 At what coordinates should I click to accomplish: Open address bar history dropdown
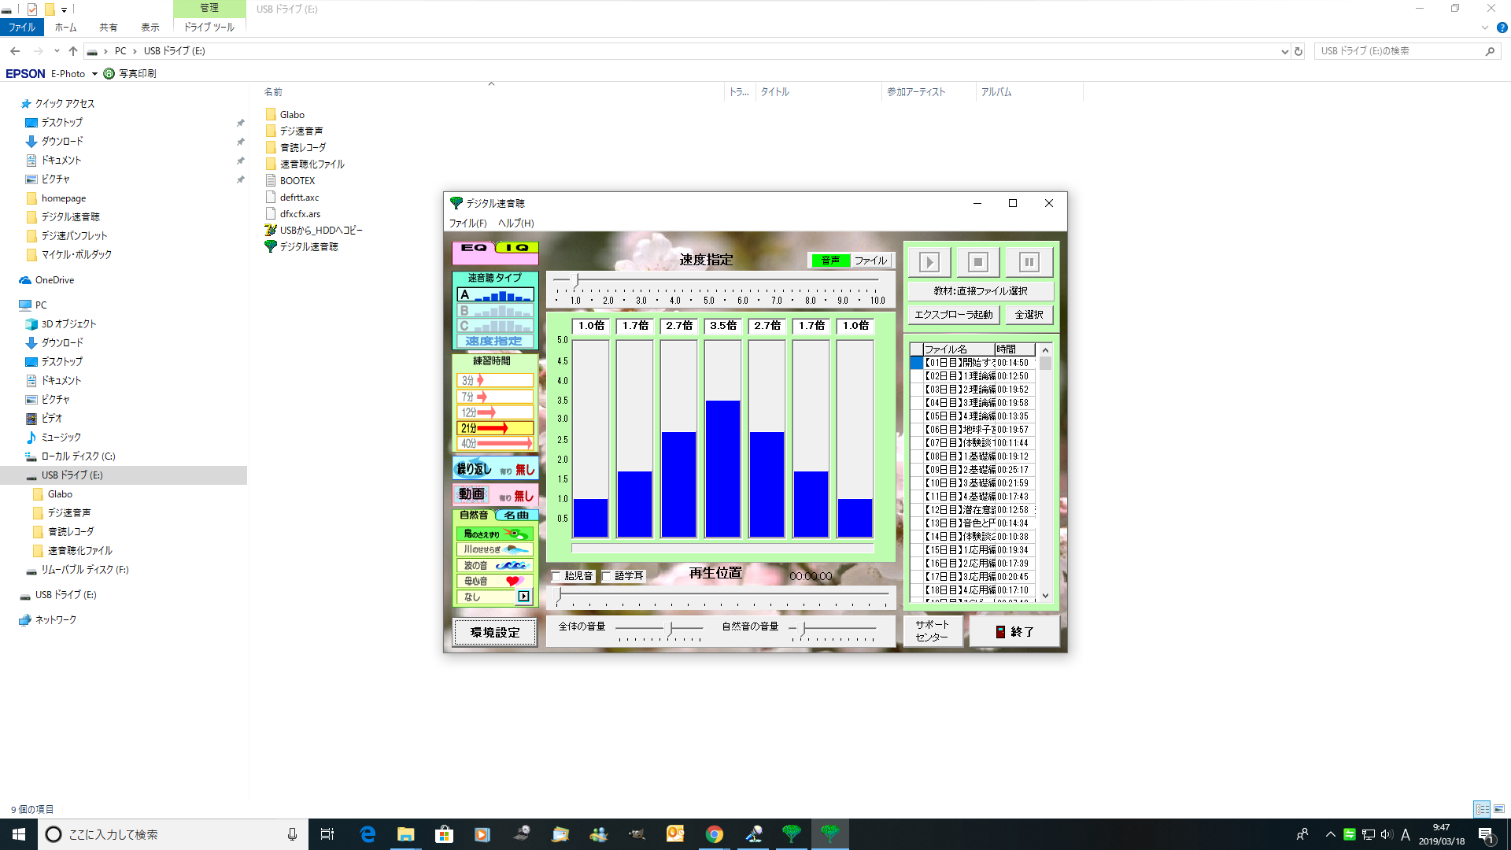[1284, 52]
